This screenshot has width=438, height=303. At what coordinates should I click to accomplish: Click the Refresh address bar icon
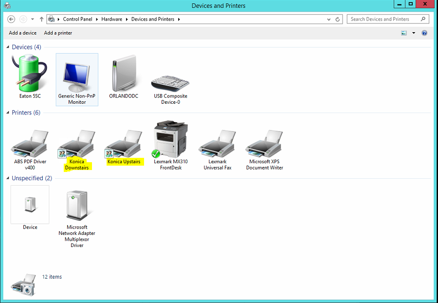tap(337, 19)
